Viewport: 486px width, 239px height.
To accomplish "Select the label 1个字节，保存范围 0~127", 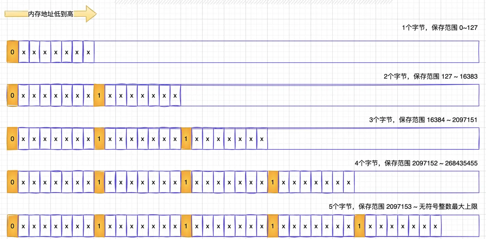I will pyautogui.click(x=439, y=28).
